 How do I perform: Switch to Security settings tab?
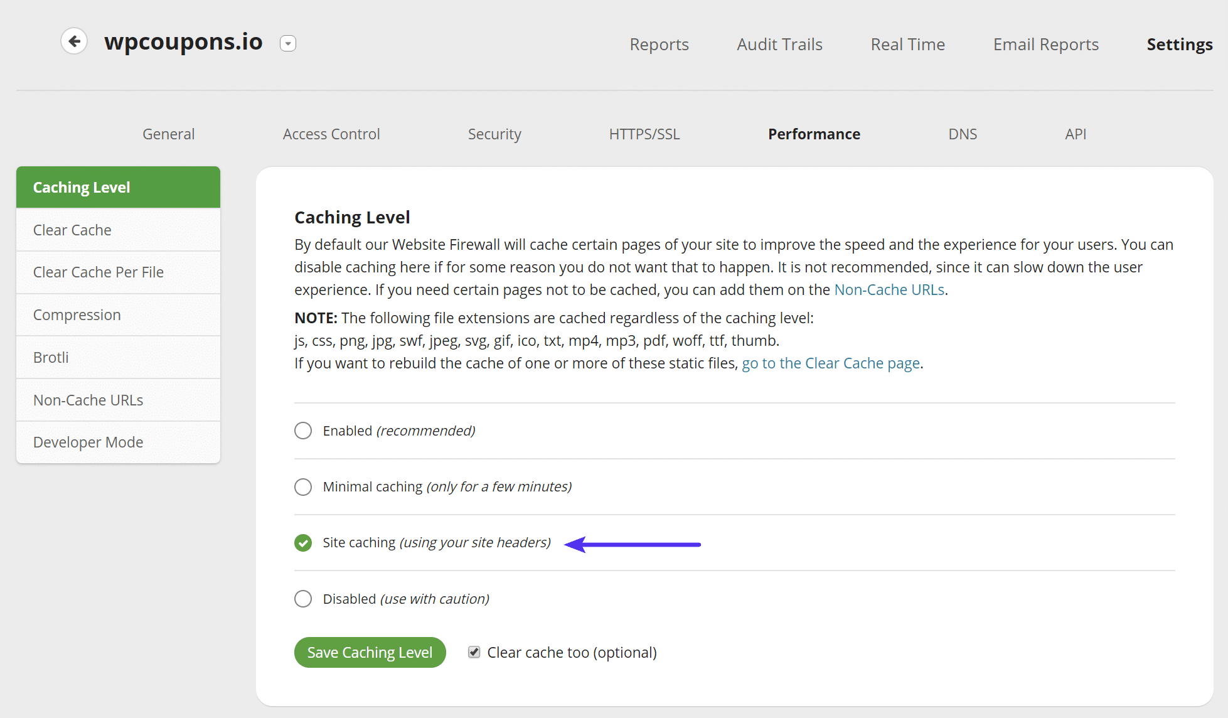click(x=495, y=133)
